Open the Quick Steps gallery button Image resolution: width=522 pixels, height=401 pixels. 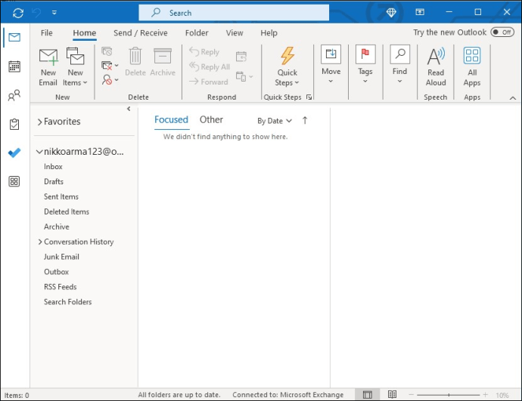tap(287, 67)
